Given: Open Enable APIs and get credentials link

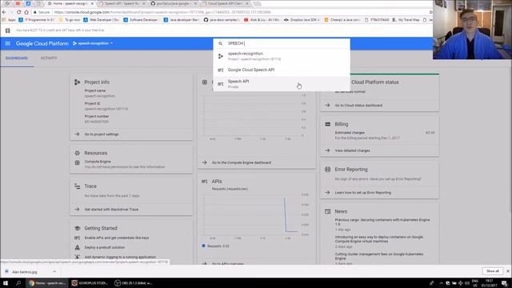Looking at the screenshot, I should click(117, 238).
